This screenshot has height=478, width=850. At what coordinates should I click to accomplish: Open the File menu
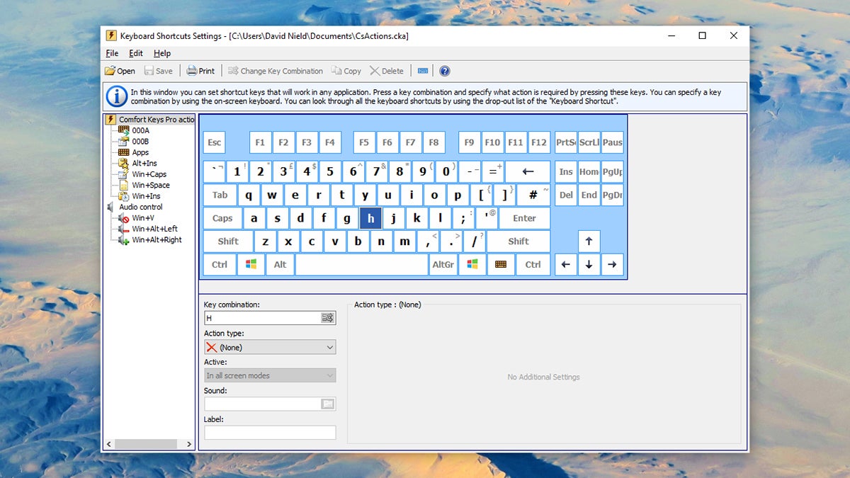[x=112, y=53]
